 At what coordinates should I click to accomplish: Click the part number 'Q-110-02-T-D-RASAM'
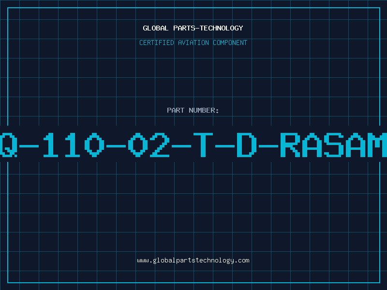[x=193, y=145]
